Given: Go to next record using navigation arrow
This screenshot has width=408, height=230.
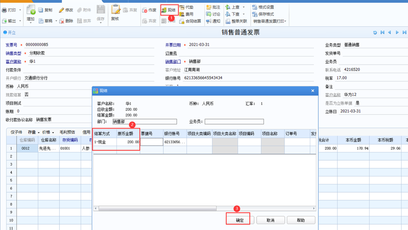Looking at the screenshot, I should click(x=397, y=33).
